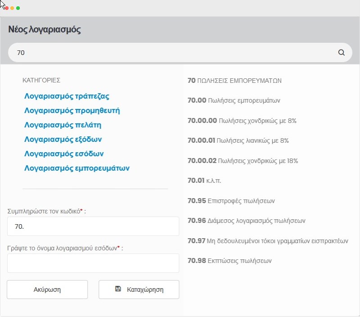Select 70.98 Εκπτώσεις πωλήσεων entry

229,261
